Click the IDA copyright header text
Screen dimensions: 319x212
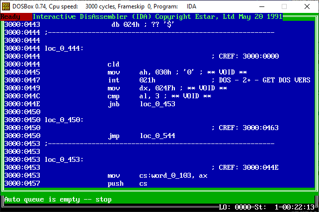pyautogui.click(x=158, y=17)
